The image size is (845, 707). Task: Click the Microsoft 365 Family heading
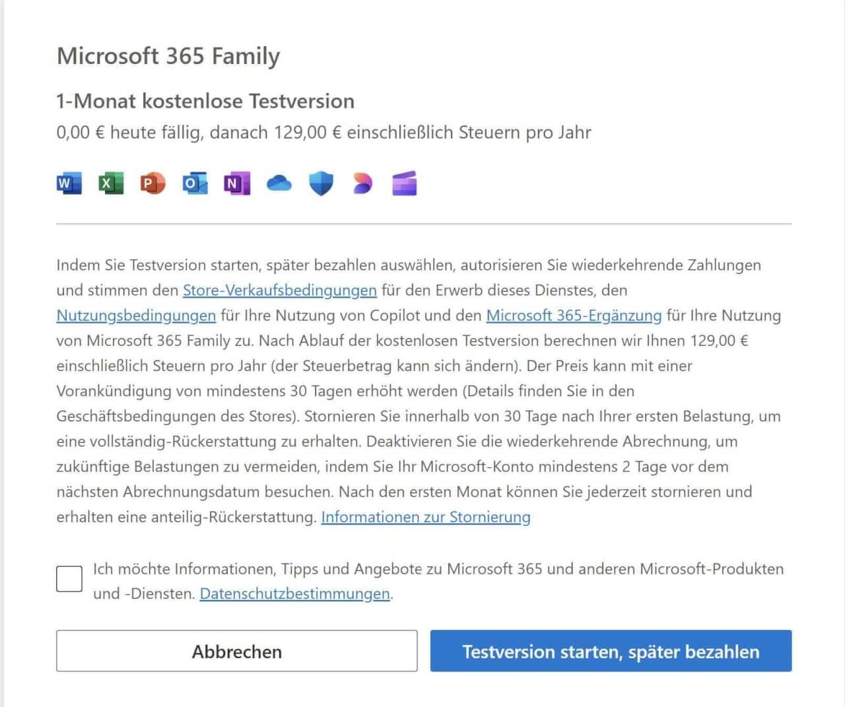(168, 57)
